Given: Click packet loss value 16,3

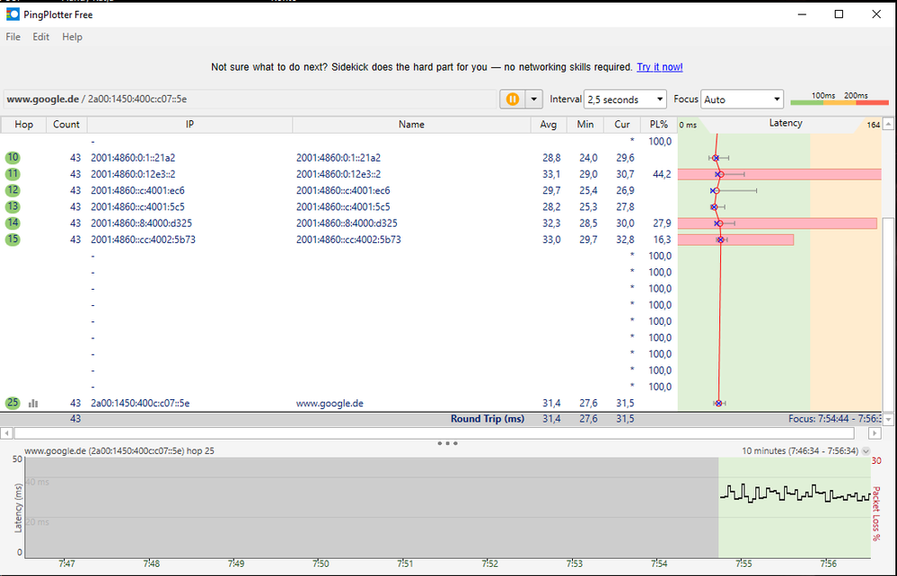Looking at the screenshot, I should [662, 240].
